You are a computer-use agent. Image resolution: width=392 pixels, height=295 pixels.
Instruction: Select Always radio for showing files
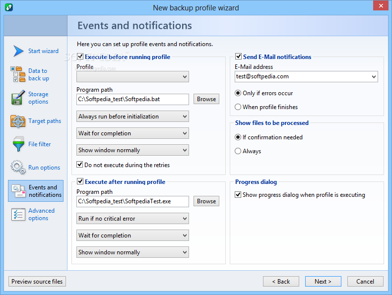coord(238,151)
